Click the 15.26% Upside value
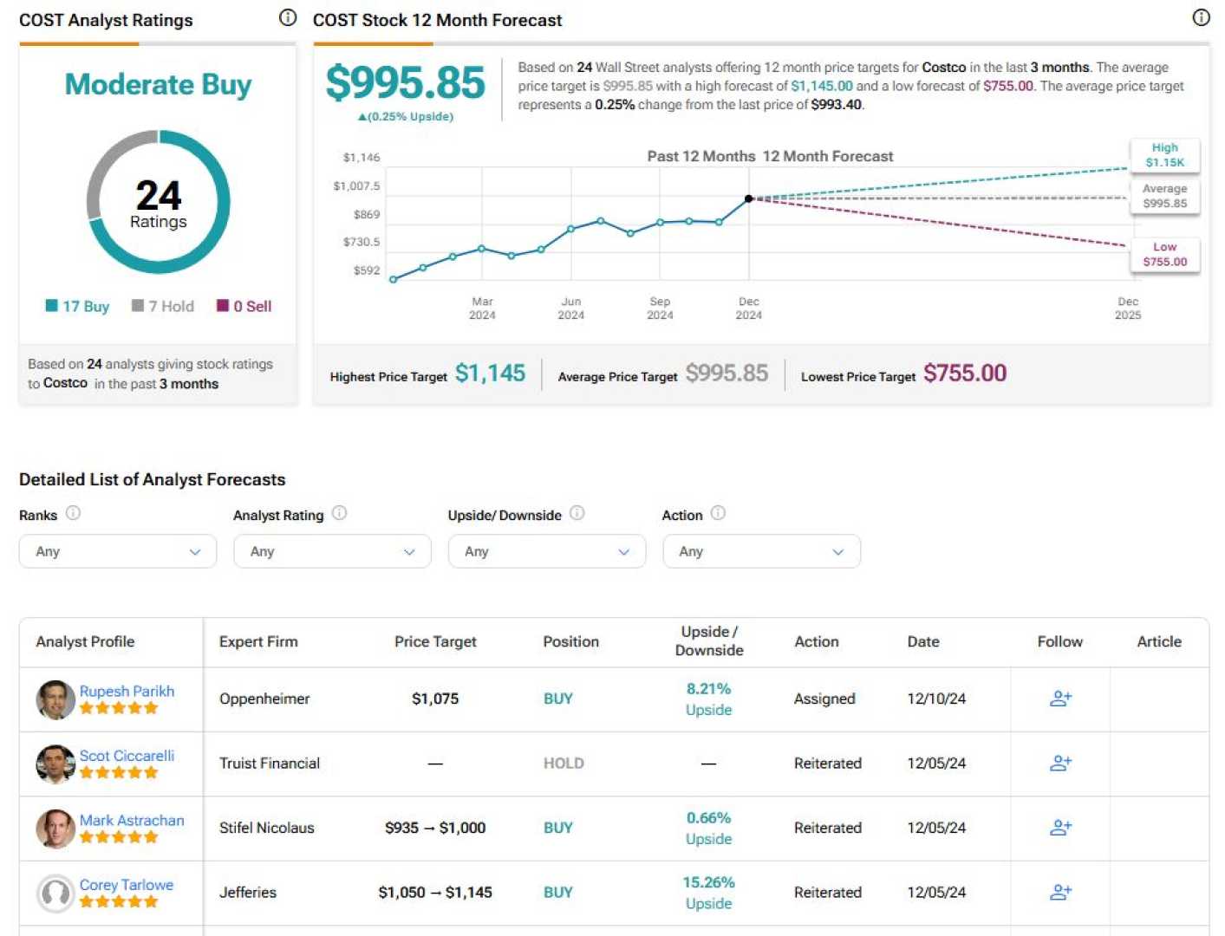1225x936 pixels. pyautogui.click(x=709, y=893)
